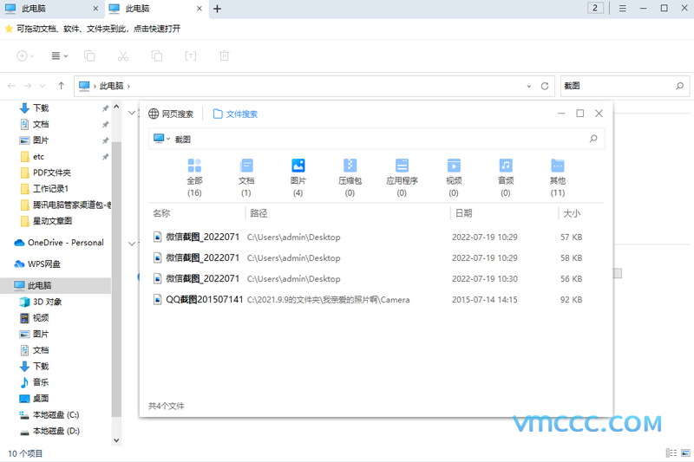694x462 pixels.
Task: Click magnifier icon in 截图 popup search box
Action: (593, 139)
